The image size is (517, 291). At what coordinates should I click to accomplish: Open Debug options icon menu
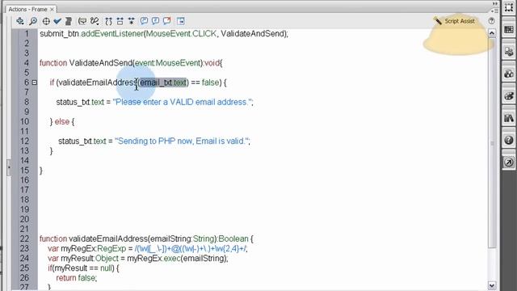95,21
